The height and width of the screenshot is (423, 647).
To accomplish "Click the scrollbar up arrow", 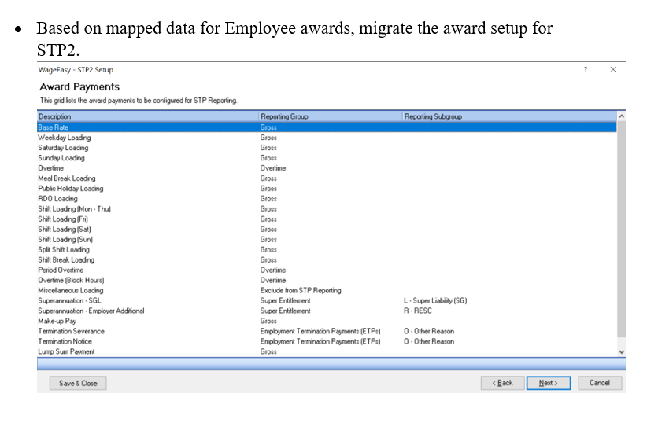I will [x=621, y=116].
